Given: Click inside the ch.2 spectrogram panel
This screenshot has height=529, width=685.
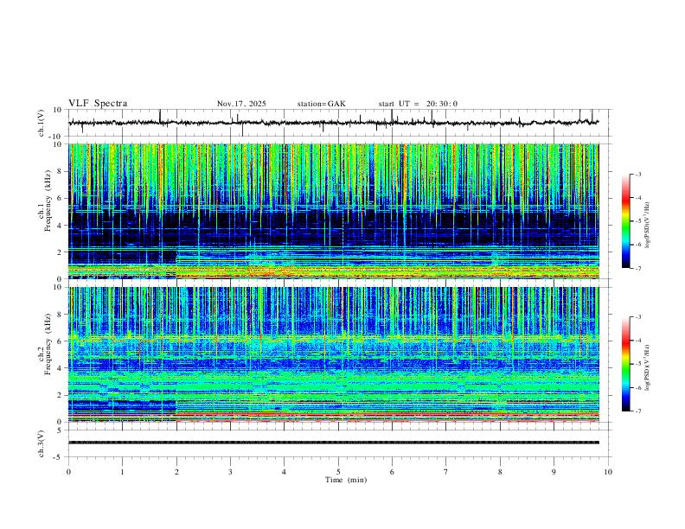Looking at the screenshot, I should [x=334, y=354].
